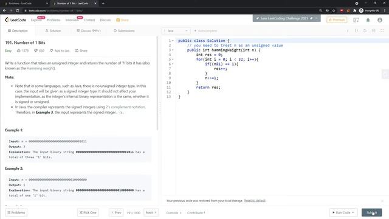
Task: Open the Problems menu item
Action: tap(53, 20)
